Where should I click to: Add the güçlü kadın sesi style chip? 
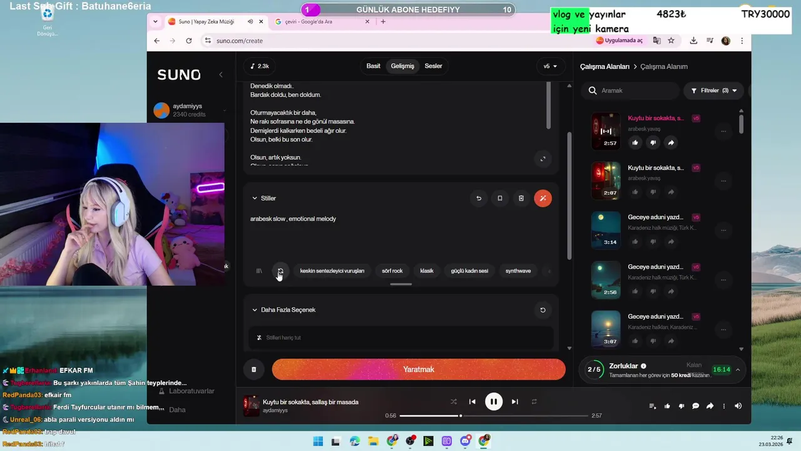click(x=469, y=271)
